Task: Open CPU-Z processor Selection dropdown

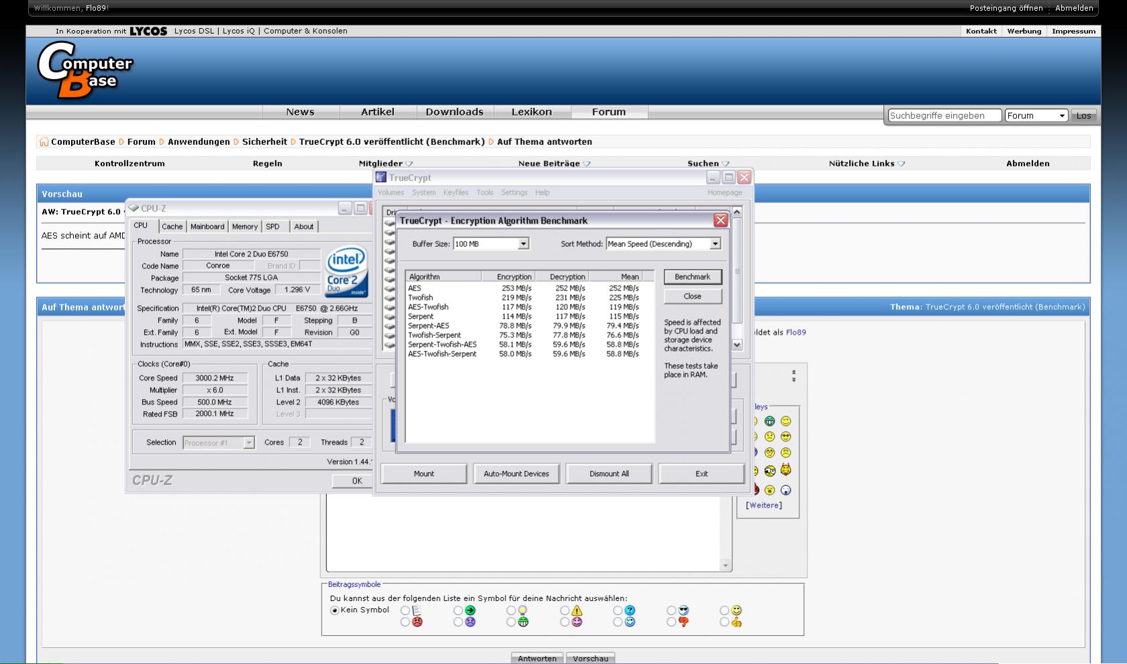Action: tap(248, 443)
